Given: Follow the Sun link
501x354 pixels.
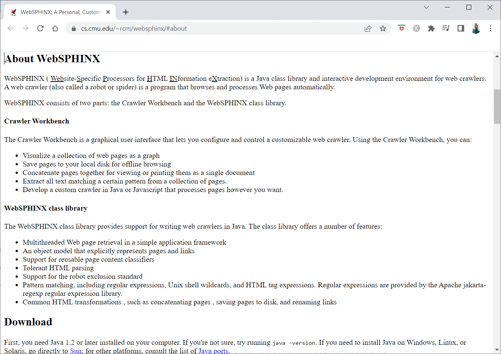Looking at the screenshot, I should point(76,351).
